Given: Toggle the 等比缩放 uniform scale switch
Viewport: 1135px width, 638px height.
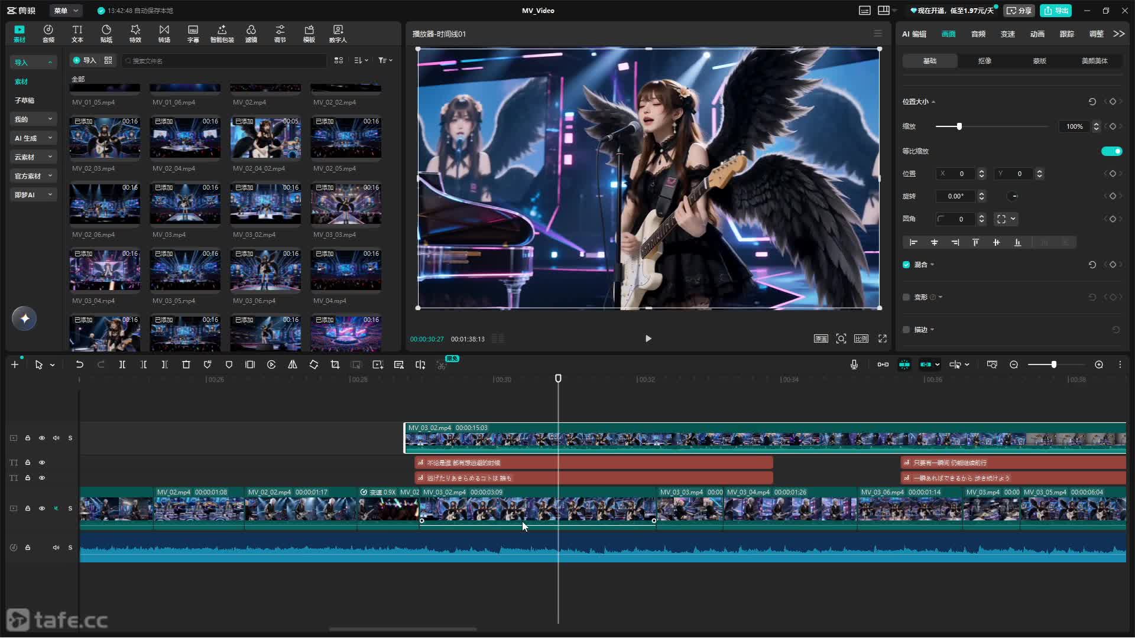Looking at the screenshot, I should pos(1111,151).
